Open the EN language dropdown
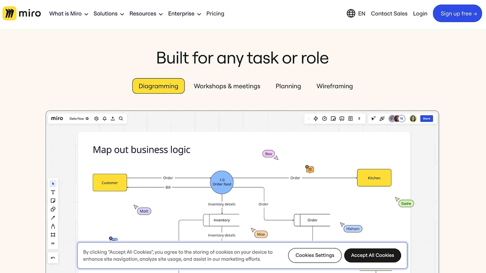The width and height of the screenshot is (486, 273). tap(361, 14)
